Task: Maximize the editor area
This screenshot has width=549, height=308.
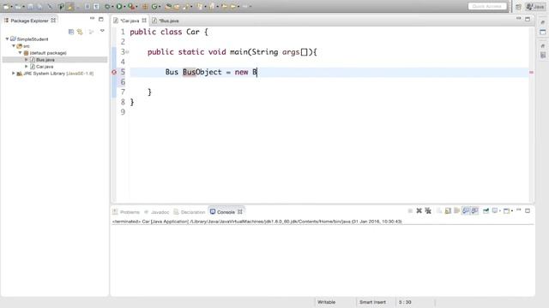Action: (528, 19)
